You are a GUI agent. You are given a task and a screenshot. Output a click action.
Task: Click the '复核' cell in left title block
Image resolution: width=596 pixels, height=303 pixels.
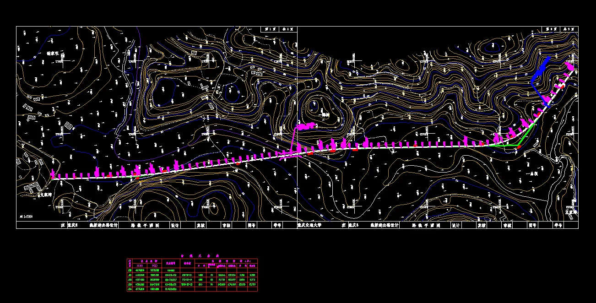point(200,225)
